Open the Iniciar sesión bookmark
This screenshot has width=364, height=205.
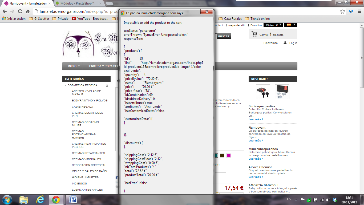[x=14, y=19]
